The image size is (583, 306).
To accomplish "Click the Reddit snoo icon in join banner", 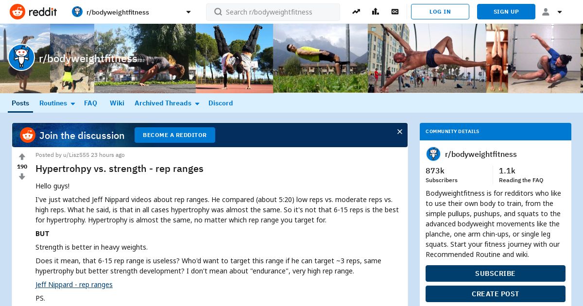I will pyautogui.click(x=28, y=135).
